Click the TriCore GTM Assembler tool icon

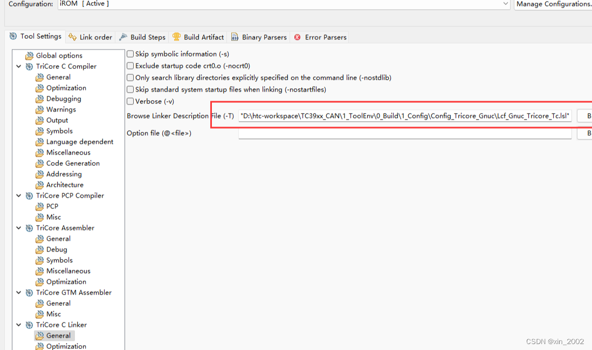tap(29, 292)
